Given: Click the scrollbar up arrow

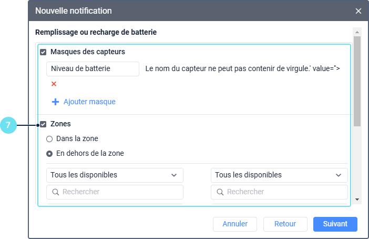Looking at the screenshot, I should 357,32.
